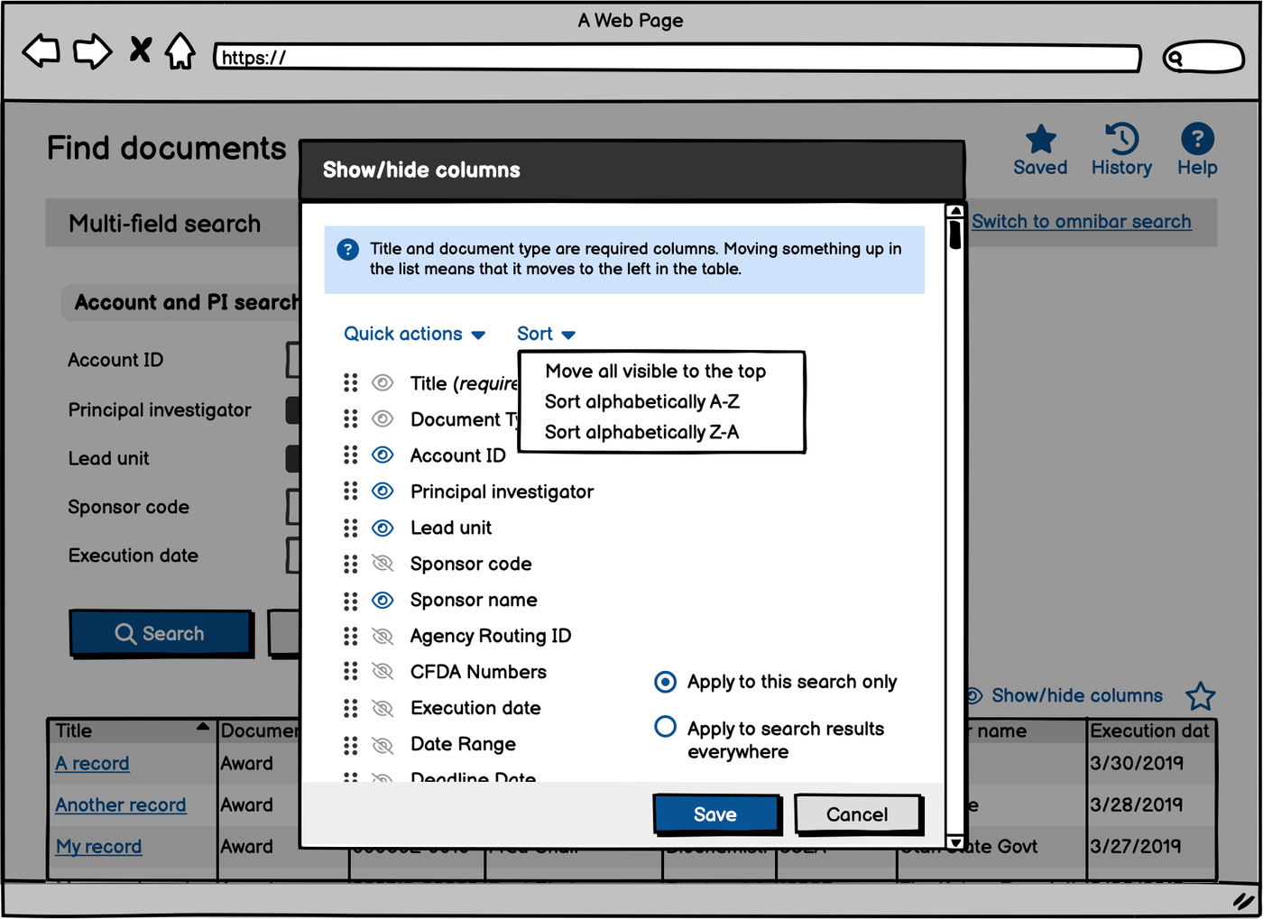Grab the drag handle for CFDA Numbers row
The height and width of the screenshot is (919, 1263).
tap(351, 672)
